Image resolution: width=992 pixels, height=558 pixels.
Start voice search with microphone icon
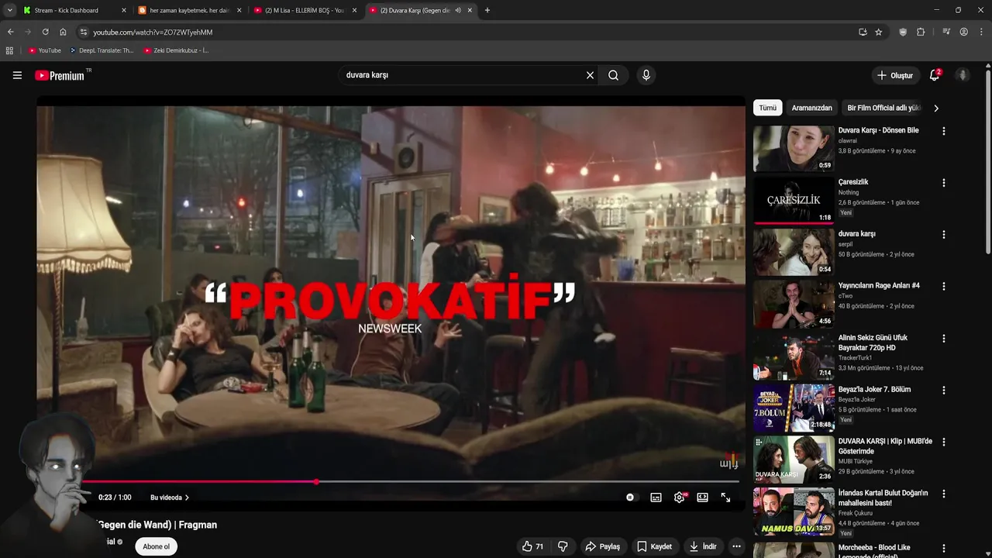coord(646,75)
